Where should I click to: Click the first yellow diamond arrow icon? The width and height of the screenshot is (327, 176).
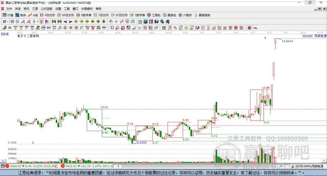coord(76,22)
